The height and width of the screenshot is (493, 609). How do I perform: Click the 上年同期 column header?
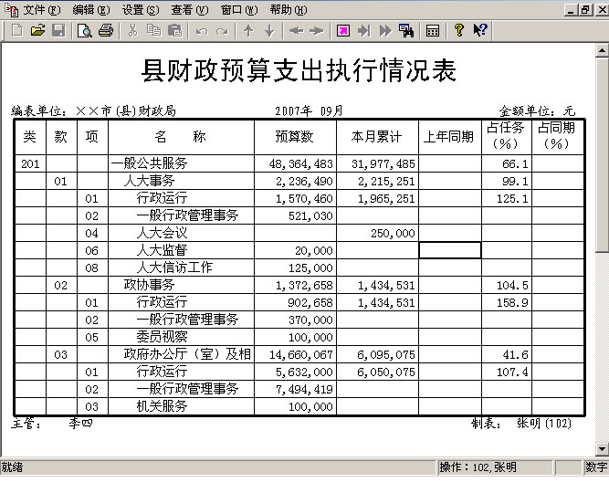(x=450, y=137)
